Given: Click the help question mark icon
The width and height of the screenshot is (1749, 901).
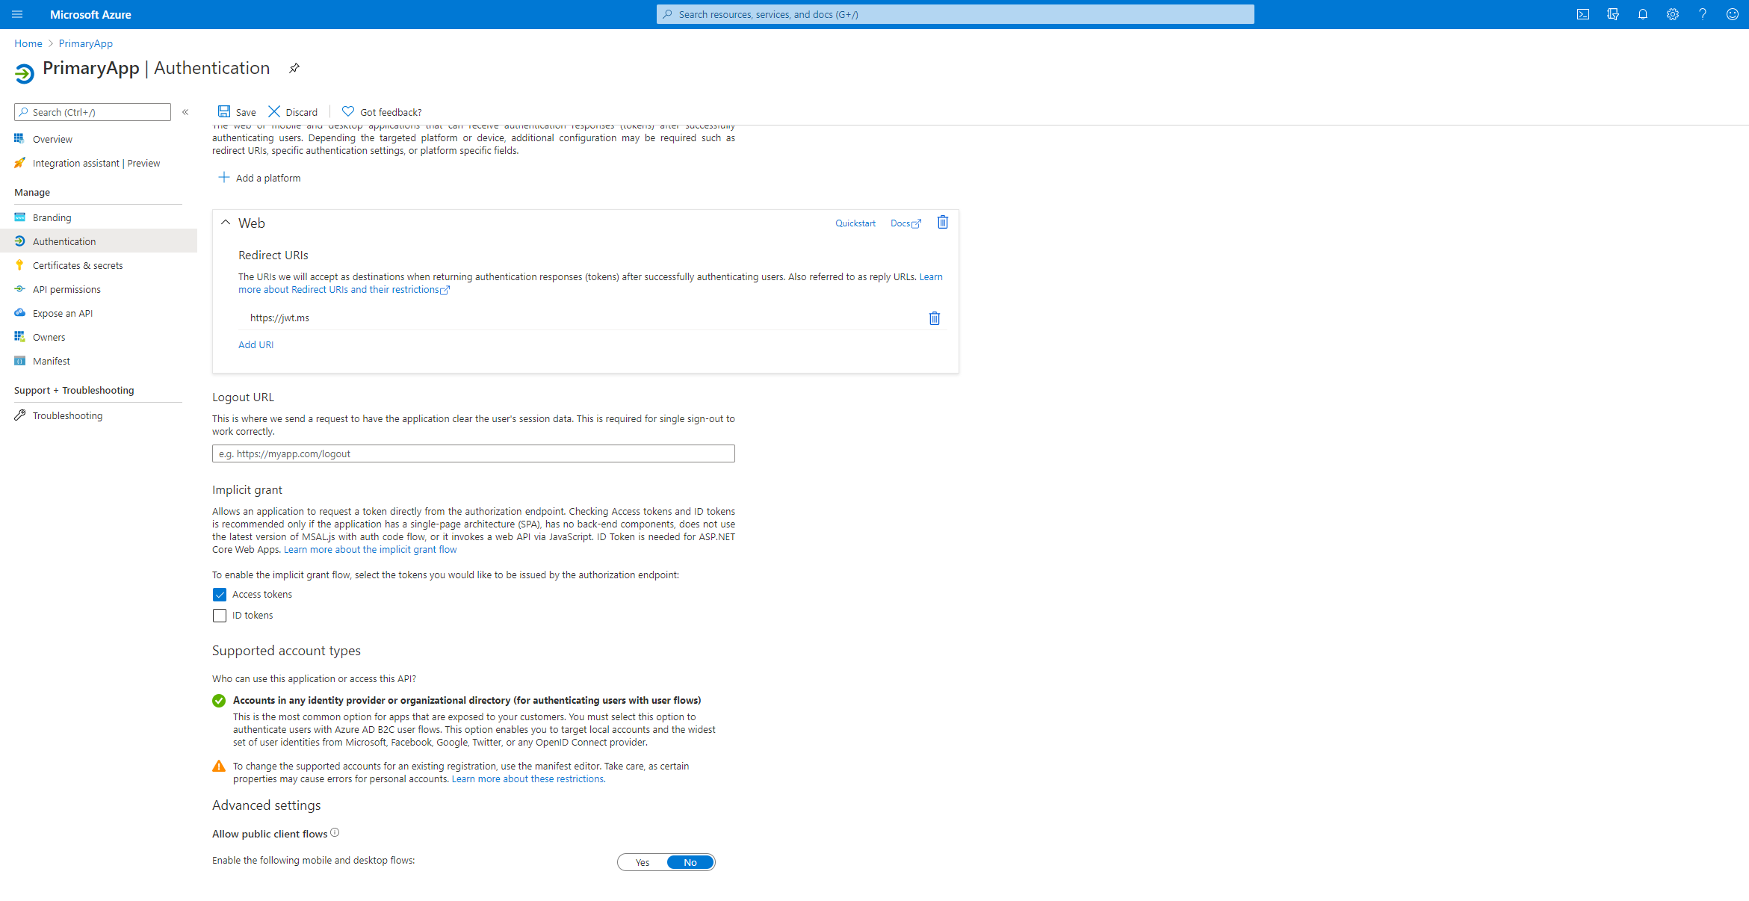Looking at the screenshot, I should [x=1702, y=14].
